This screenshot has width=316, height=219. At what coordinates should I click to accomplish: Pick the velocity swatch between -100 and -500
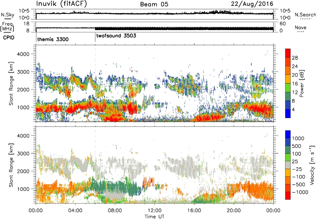288,181
